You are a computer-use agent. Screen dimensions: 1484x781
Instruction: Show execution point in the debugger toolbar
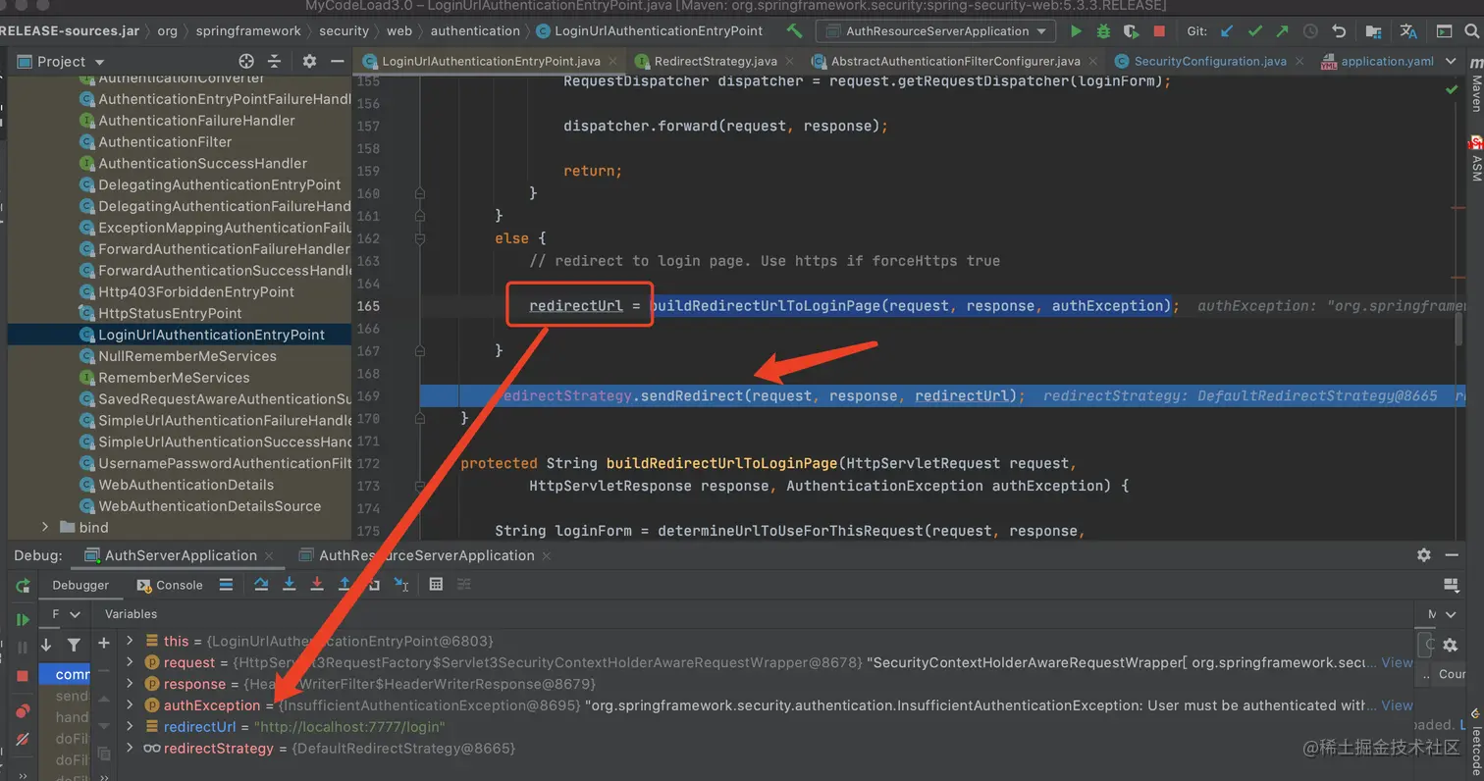226,585
